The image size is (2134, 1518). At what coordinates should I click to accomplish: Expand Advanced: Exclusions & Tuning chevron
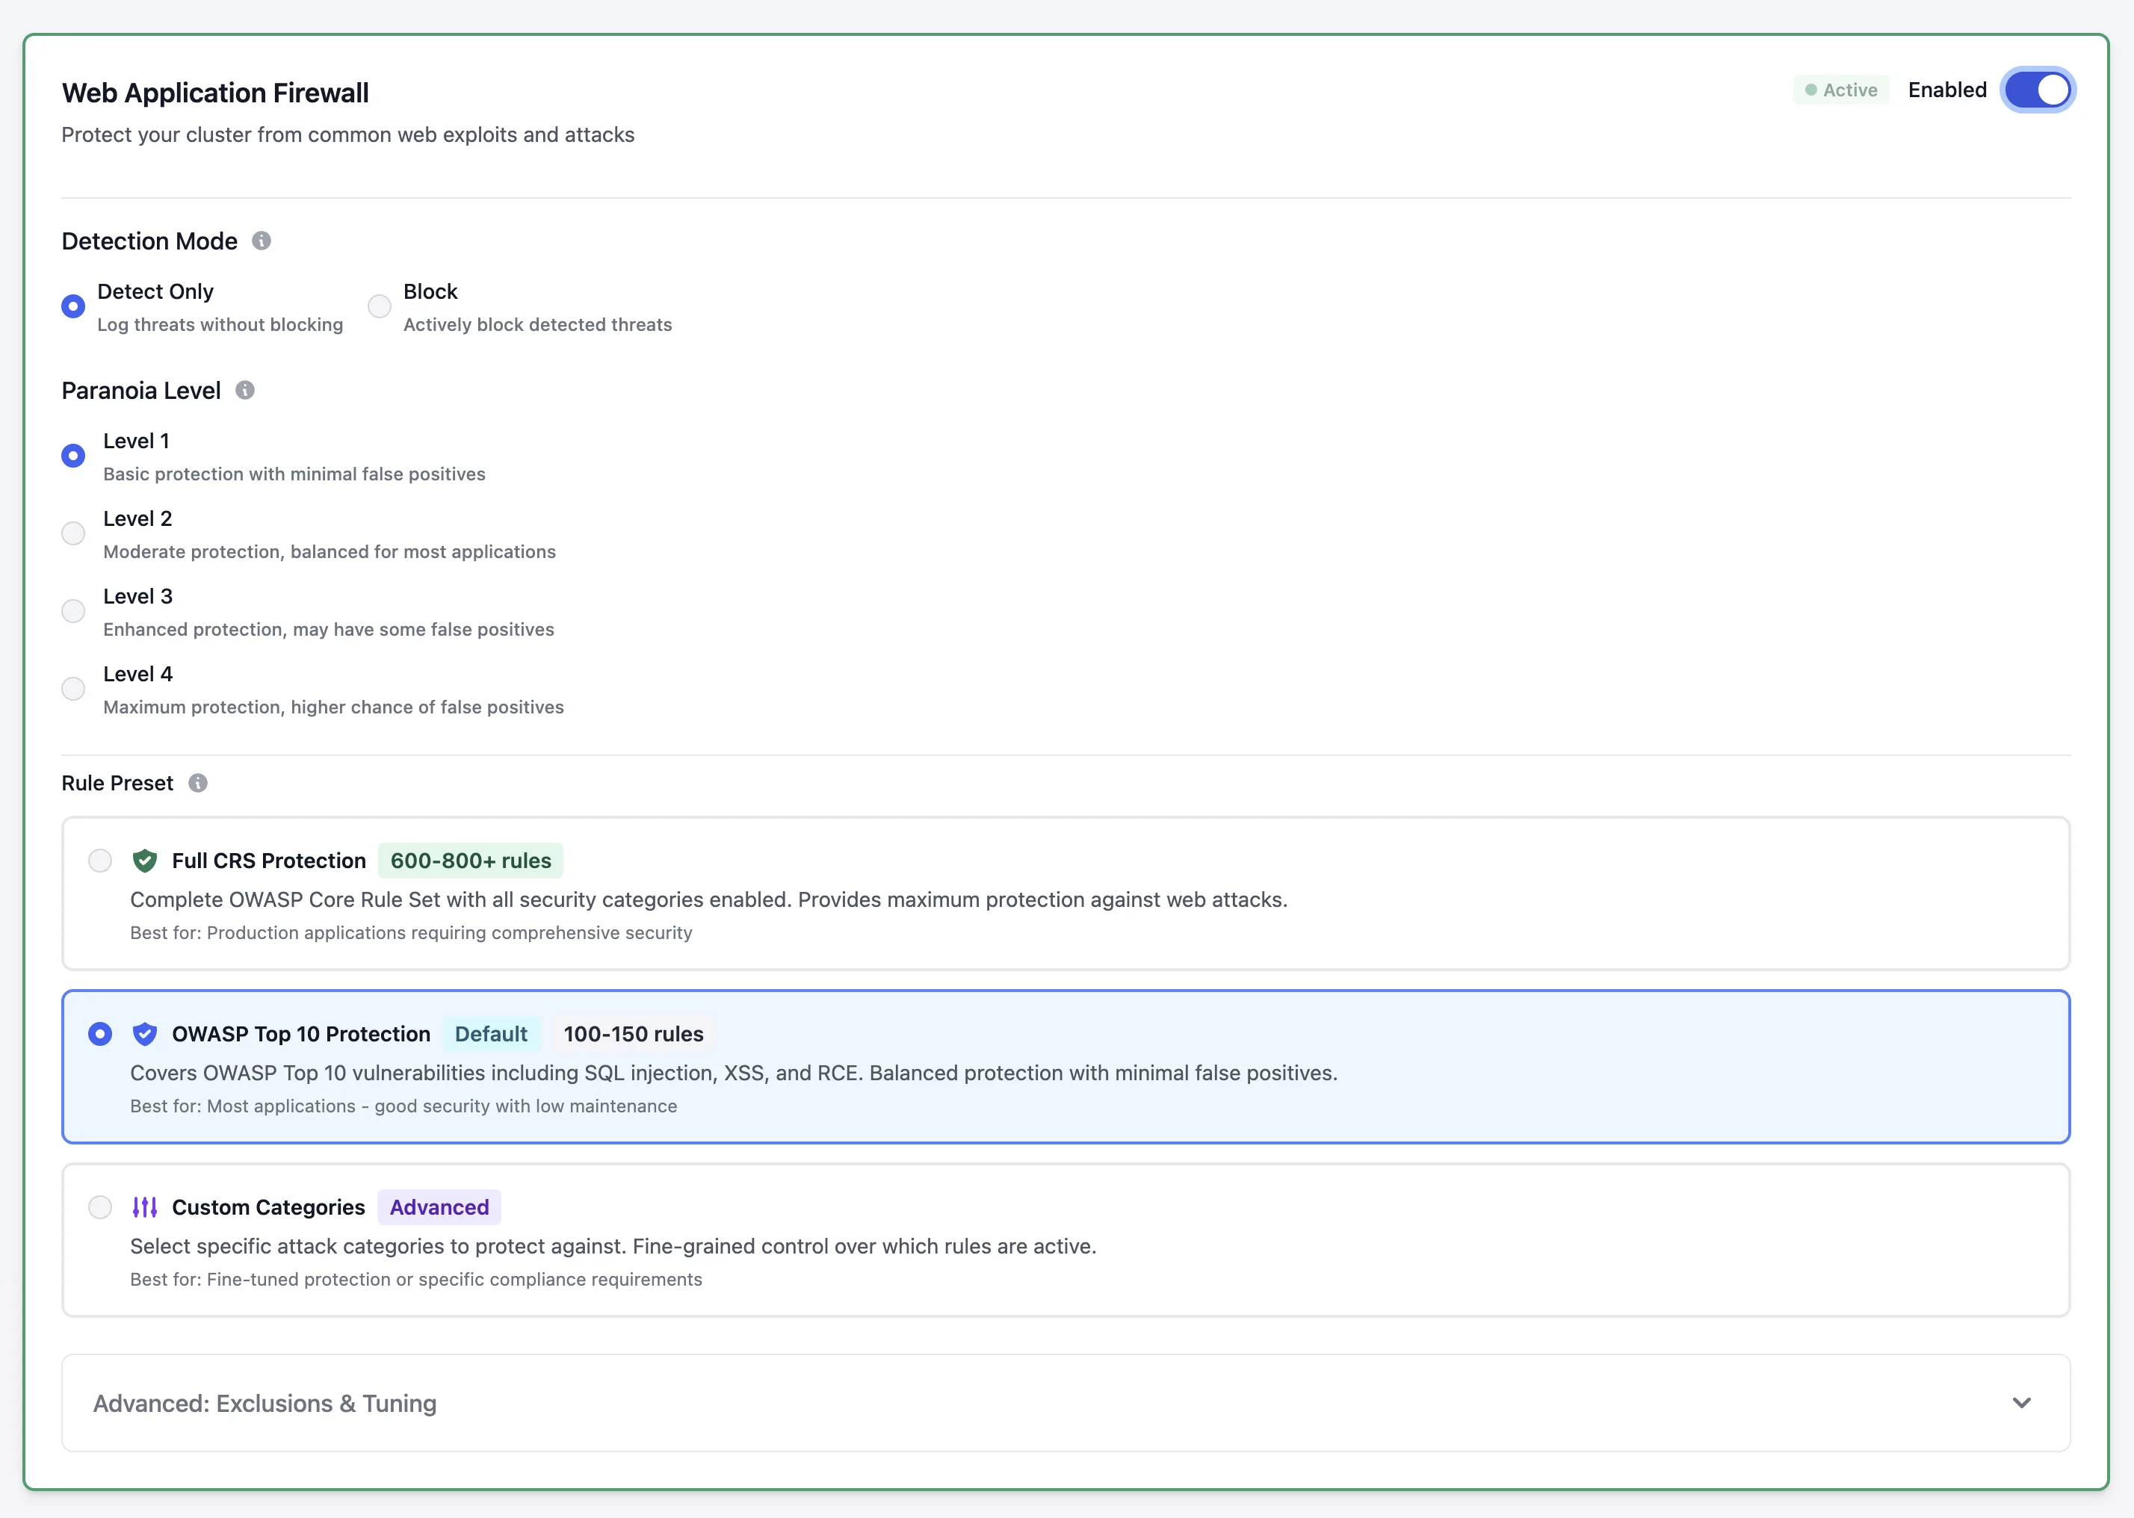click(2021, 1403)
